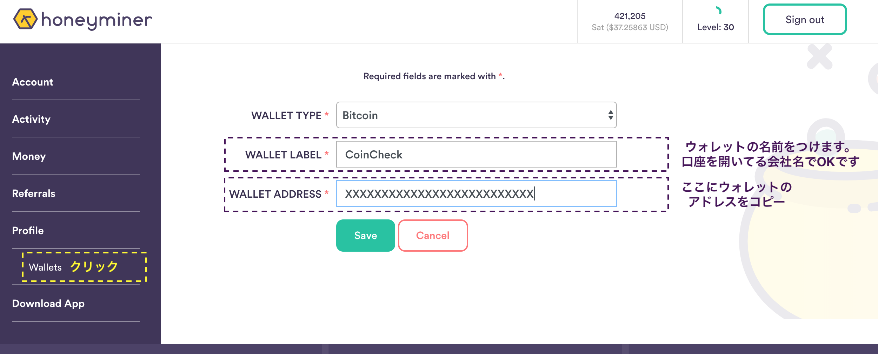Click the honeyminer wordmark text
Screen dimensions: 878x354
click(x=97, y=20)
